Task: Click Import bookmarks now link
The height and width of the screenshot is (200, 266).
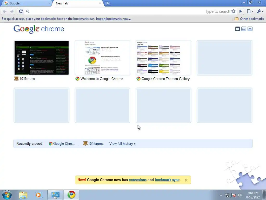Action: (x=113, y=19)
